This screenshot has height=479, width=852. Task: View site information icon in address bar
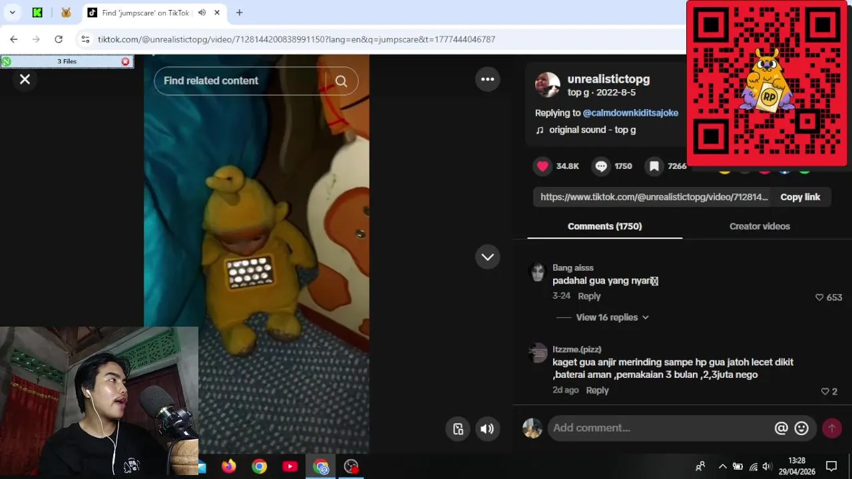pos(85,39)
